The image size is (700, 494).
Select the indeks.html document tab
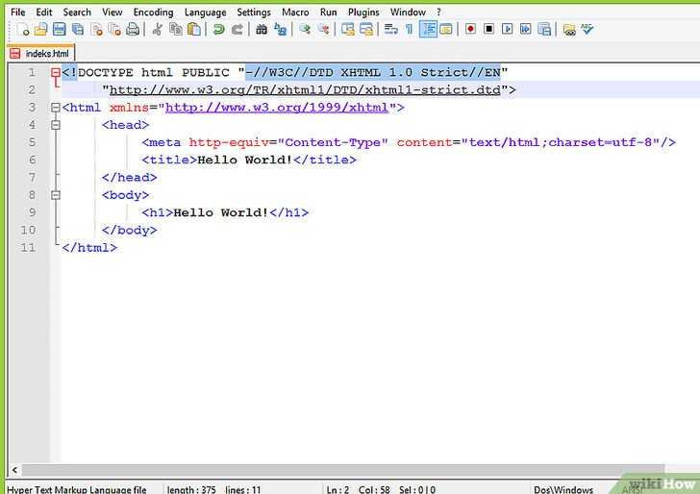(x=41, y=54)
